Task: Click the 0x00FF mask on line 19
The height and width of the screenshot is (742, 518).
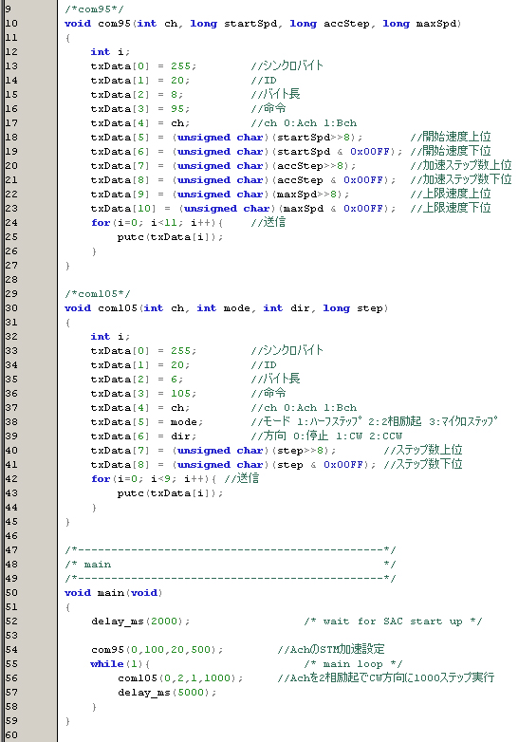Action: (369, 152)
